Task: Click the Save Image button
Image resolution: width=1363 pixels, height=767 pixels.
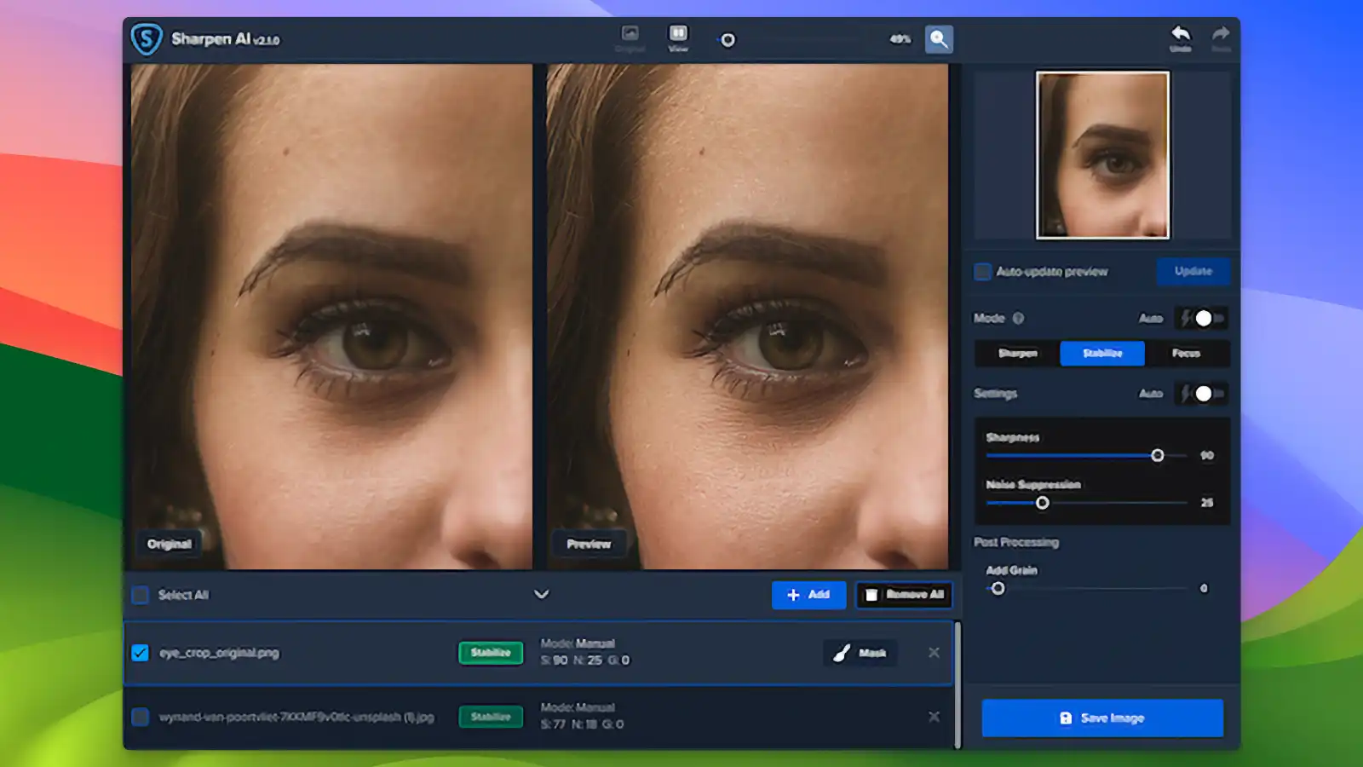Action: pos(1102,718)
